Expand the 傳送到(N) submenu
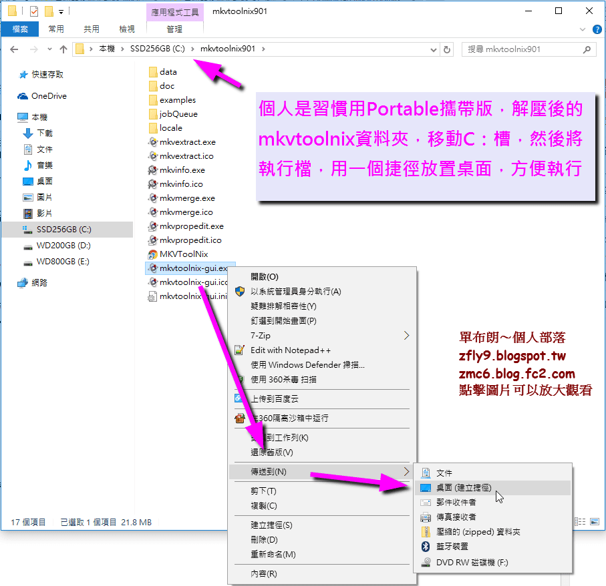Screen dimensions: 606x586 coord(406,472)
